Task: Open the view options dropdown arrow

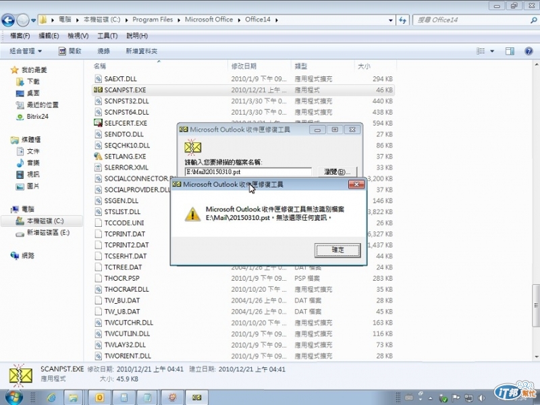Action: tap(492, 51)
